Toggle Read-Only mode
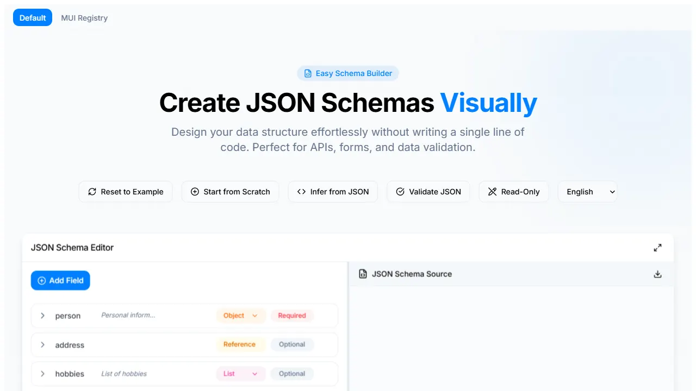 (x=514, y=192)
